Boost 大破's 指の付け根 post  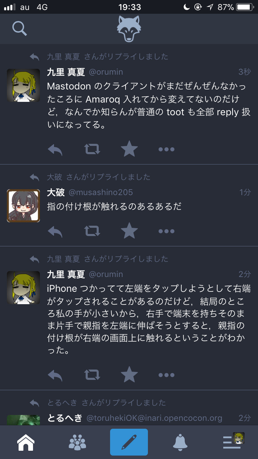92,231
